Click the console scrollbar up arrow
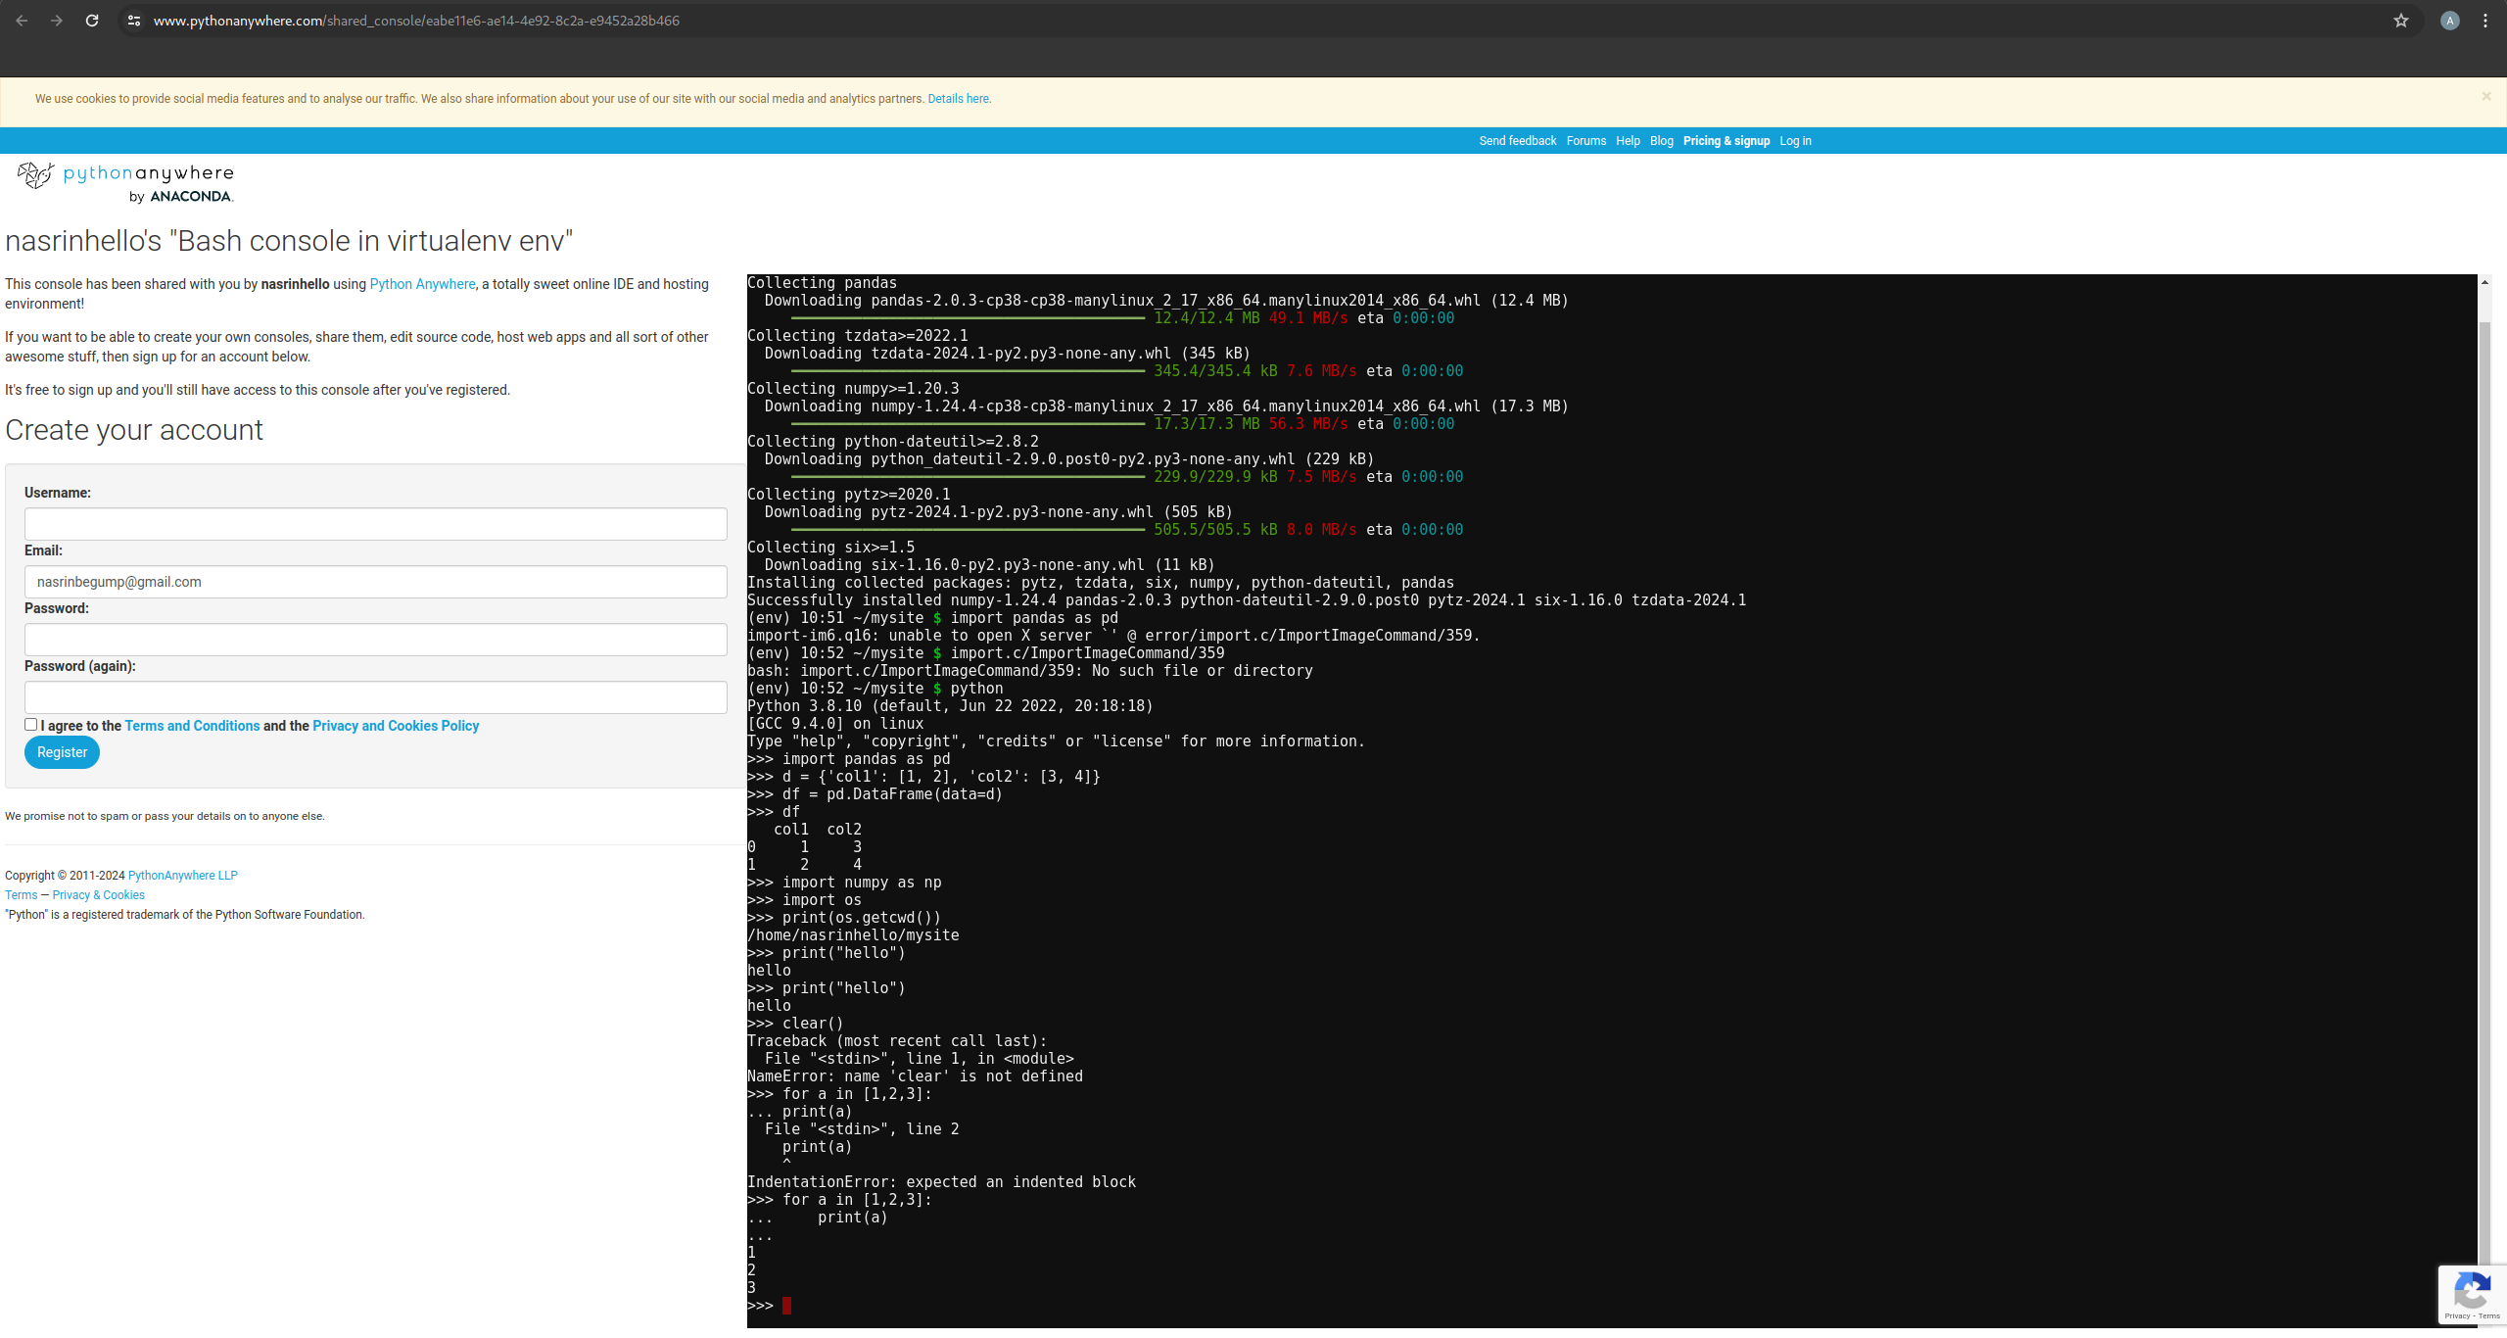The width and height of the screenshot is (2507, 1338). click(x=2484, y=283)
